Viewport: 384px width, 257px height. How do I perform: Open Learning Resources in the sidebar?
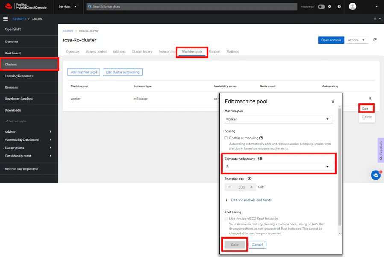coord(29,76)
